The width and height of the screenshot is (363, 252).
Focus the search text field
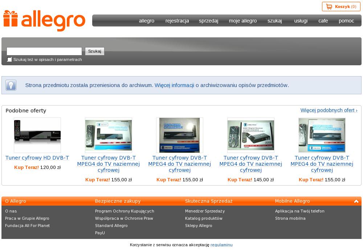(44, 51)
